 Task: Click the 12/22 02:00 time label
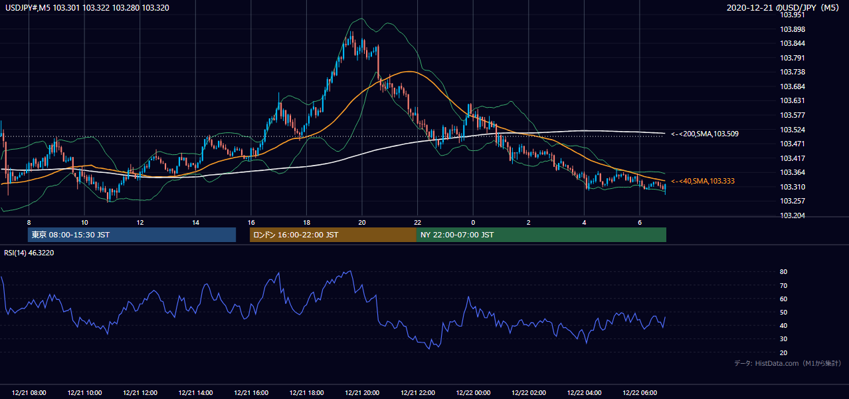click(x=529, y=393)
